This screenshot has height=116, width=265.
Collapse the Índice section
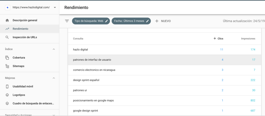tap(54, 49)
